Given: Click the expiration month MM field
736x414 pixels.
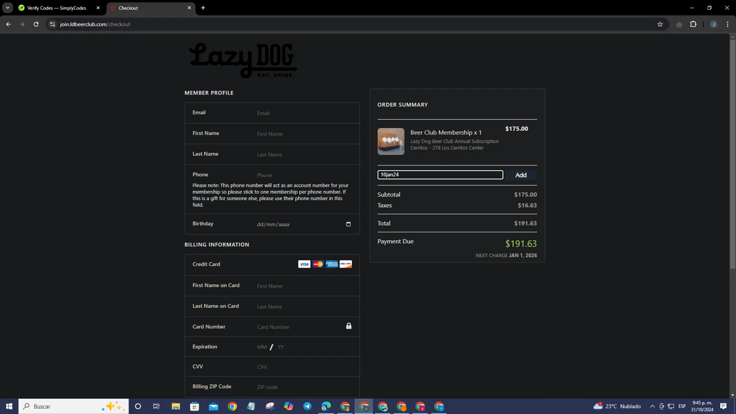Looking at the screenshot, I should (x=262, y=347).
